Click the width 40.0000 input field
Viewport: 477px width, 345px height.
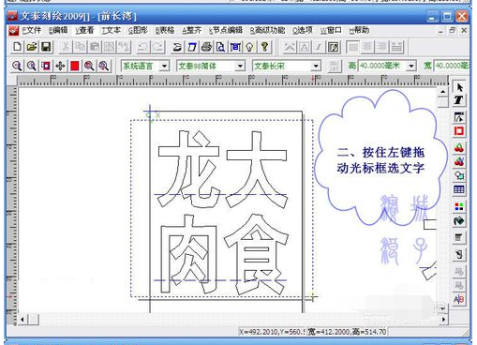(452, 66)
